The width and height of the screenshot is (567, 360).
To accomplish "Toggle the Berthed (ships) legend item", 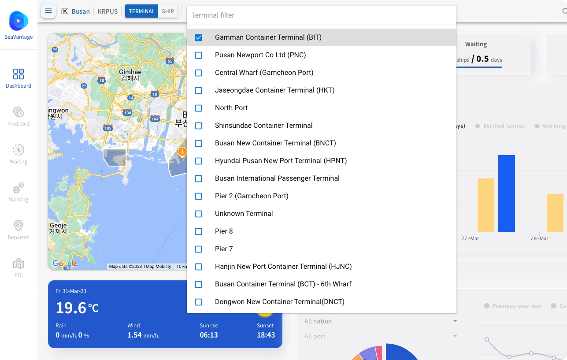I will pyautogui.click(x=499, y=126).
